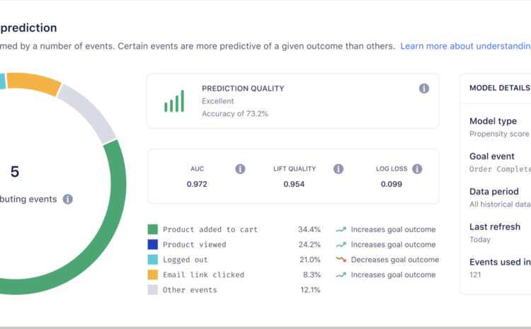This screenshot has width=531, height=329.
Task: Click the 24.2% value
Action: (x=309, y=245)
